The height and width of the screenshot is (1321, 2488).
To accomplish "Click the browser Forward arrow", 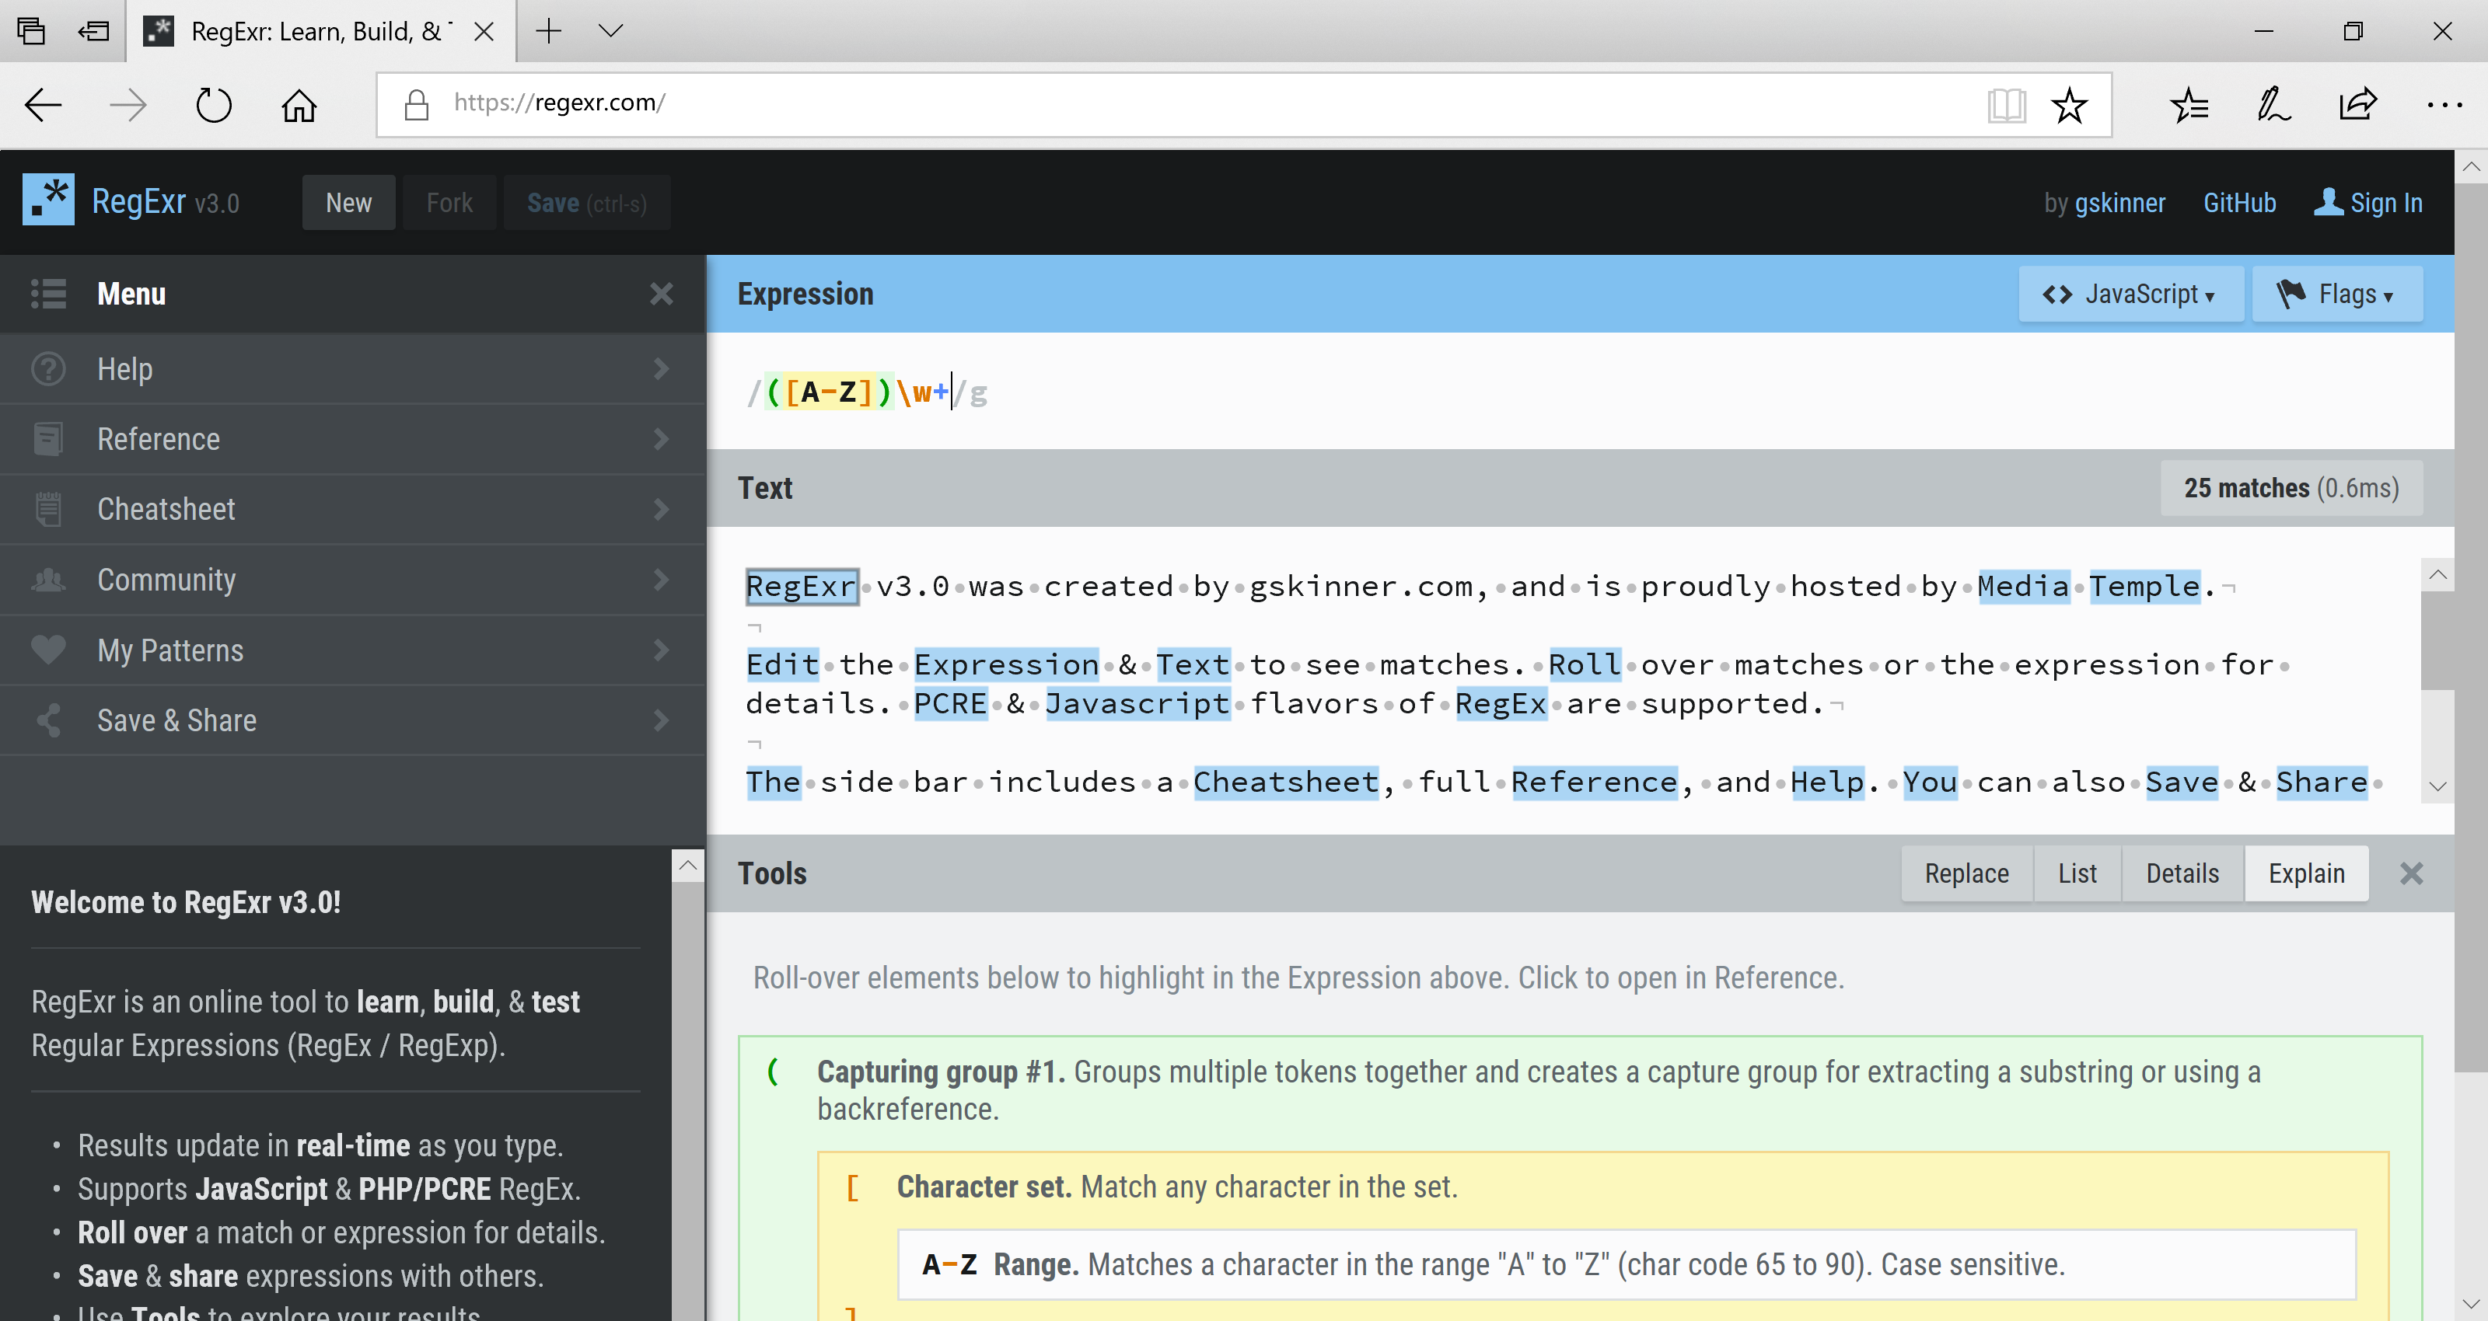I will (x=128, y=104).
